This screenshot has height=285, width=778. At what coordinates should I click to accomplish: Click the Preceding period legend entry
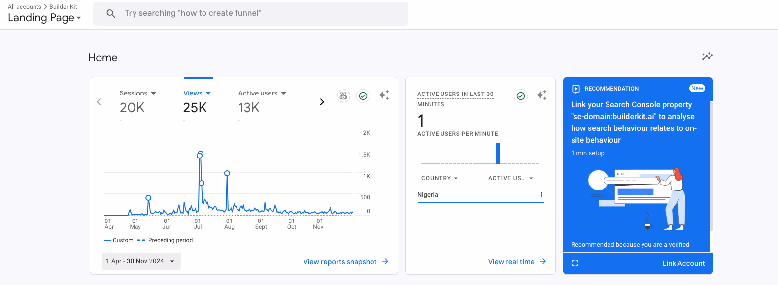pyautogui.click(x=165, y=240)
